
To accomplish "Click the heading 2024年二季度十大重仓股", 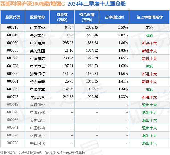I will pyautogui.click(x=97, y=4).
